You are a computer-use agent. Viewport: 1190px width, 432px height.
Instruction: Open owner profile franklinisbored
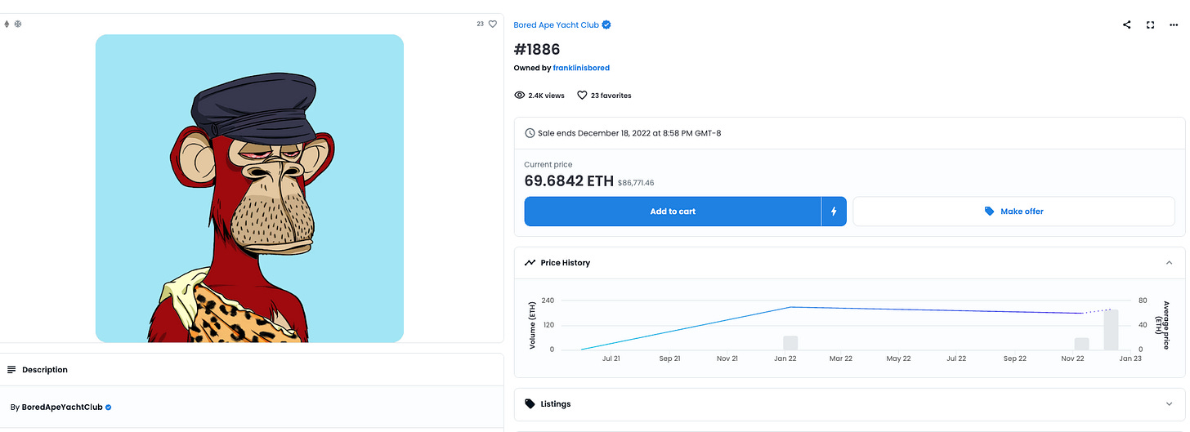click(581, 68)
